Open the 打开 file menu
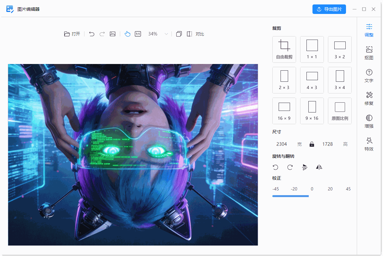This screenshot has width=383, height=256. 72,34
